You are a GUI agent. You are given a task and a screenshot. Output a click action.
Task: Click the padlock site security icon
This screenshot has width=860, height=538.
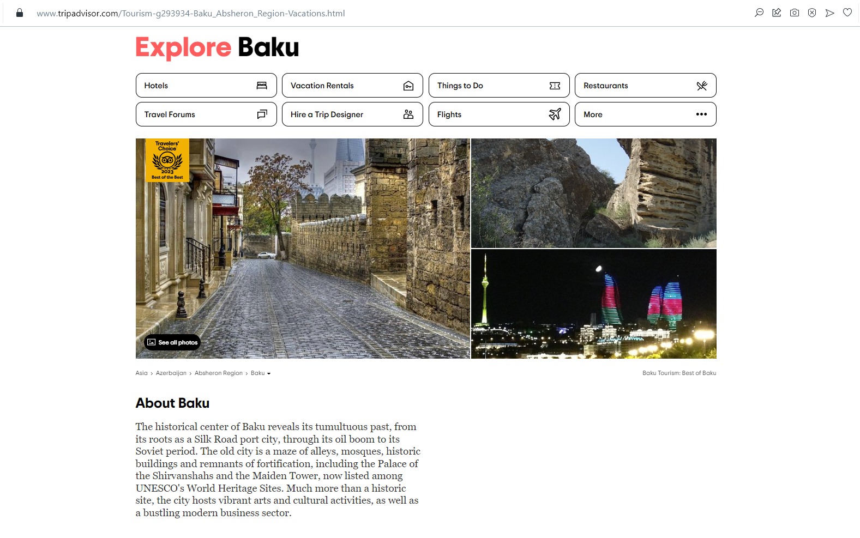[20, 13]
